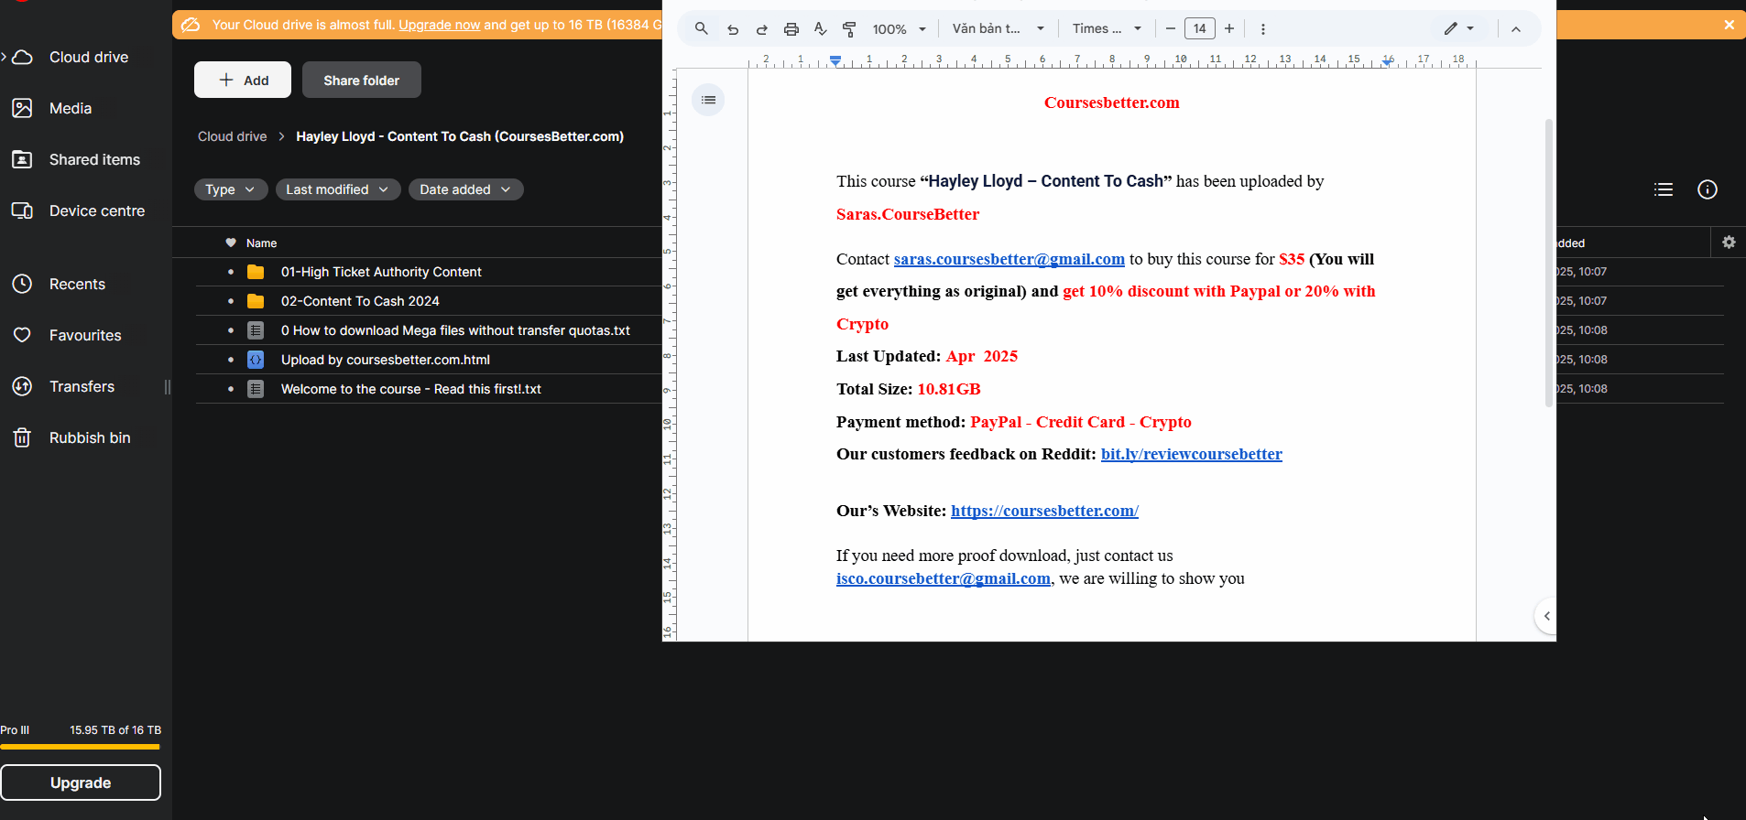
Task: Open the info panel icon in MEGA
Action: (1707, 189)
